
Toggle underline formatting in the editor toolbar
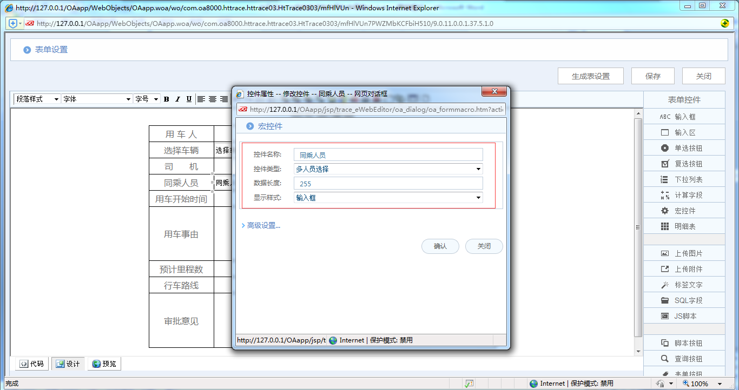(188, 99)
